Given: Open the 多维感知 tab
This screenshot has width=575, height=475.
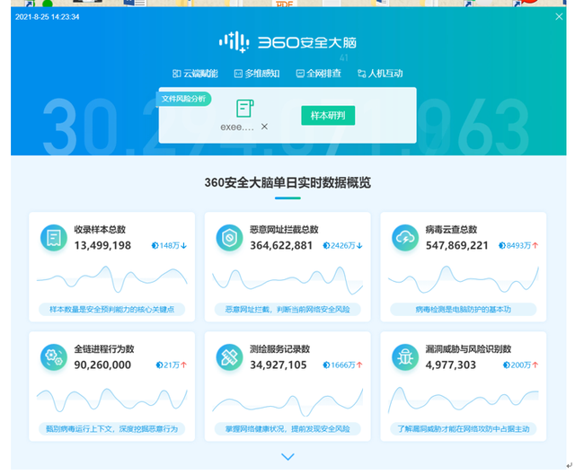Looking at the screenshot, I should click(x=257, y=74).
